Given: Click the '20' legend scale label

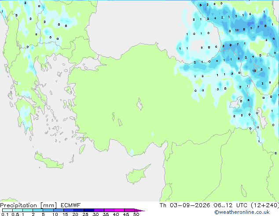Looking at the screenshot, I should click(x=75, y=214).
